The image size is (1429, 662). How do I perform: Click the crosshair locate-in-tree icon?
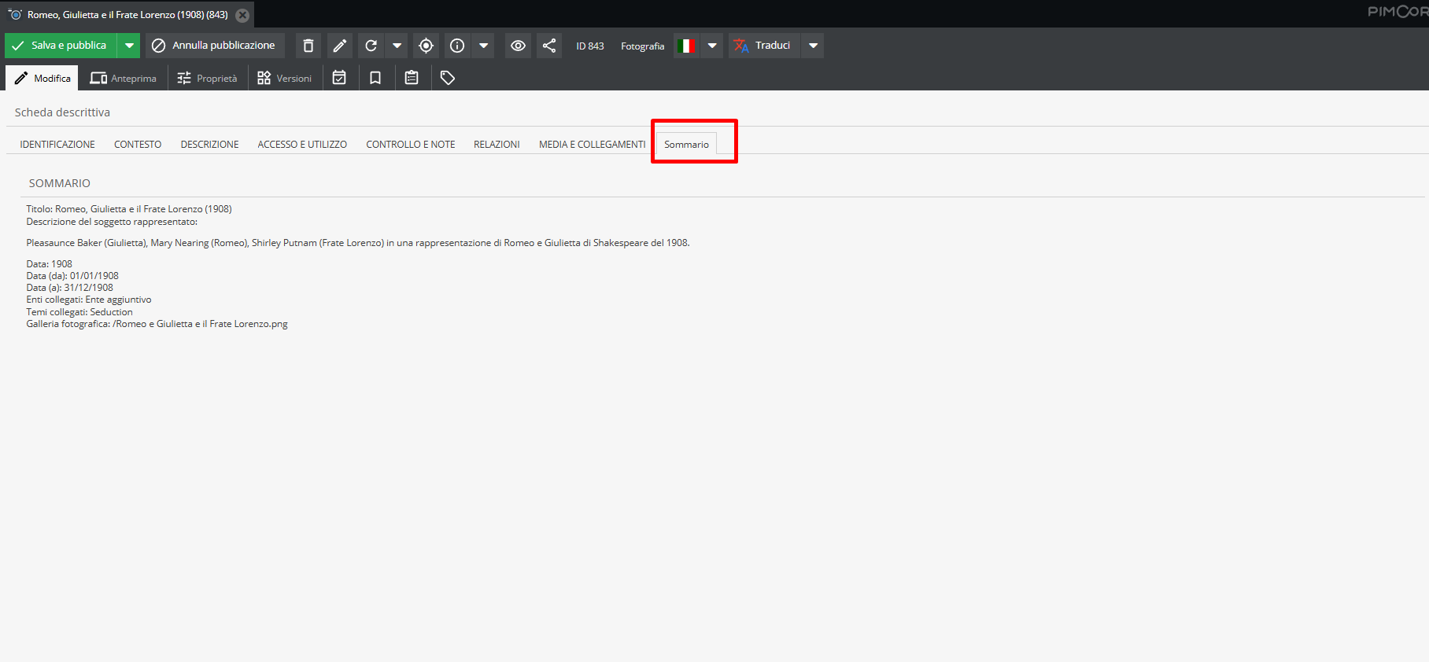(426, 46)
